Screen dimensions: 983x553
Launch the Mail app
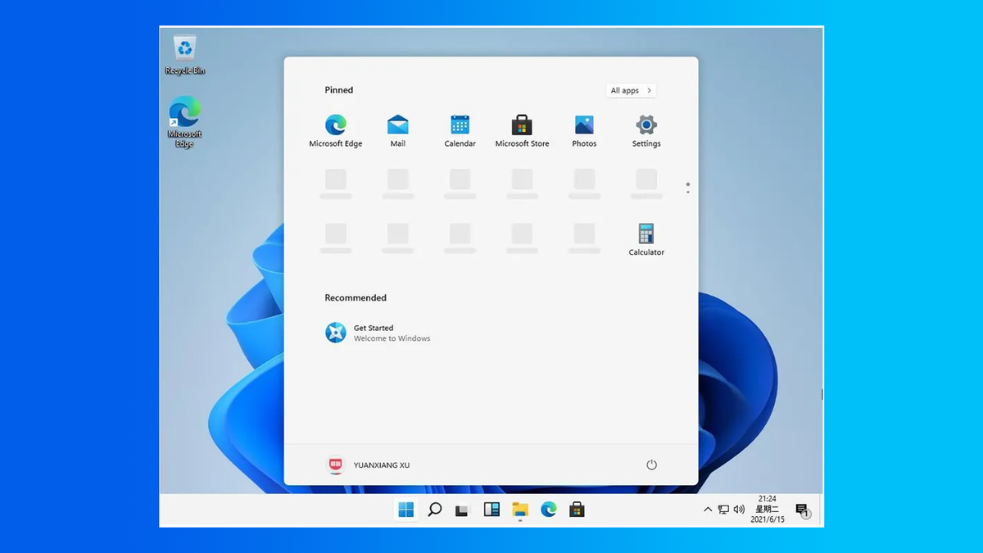click(397, 129)
